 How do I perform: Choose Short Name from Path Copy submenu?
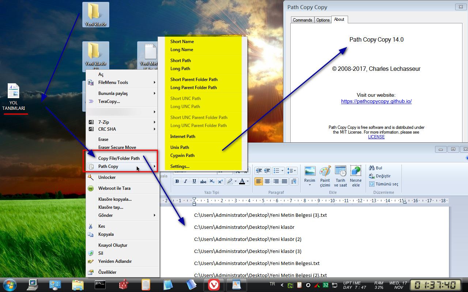(182, 42)
